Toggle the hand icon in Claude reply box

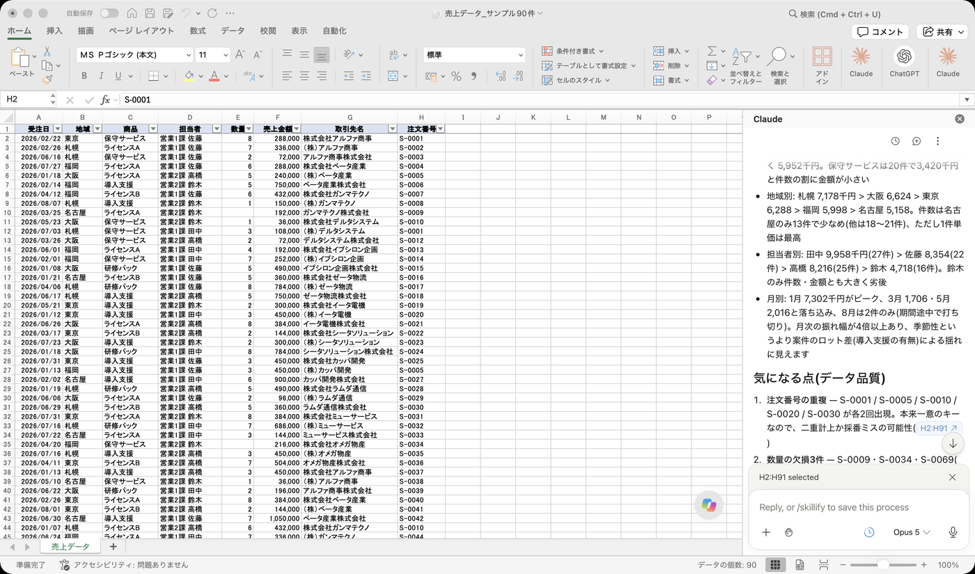click(x=788, y=532)
